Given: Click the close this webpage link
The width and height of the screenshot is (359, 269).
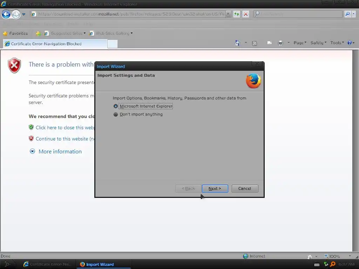Looking at the screenshot, I should click(x=65, y=127).
